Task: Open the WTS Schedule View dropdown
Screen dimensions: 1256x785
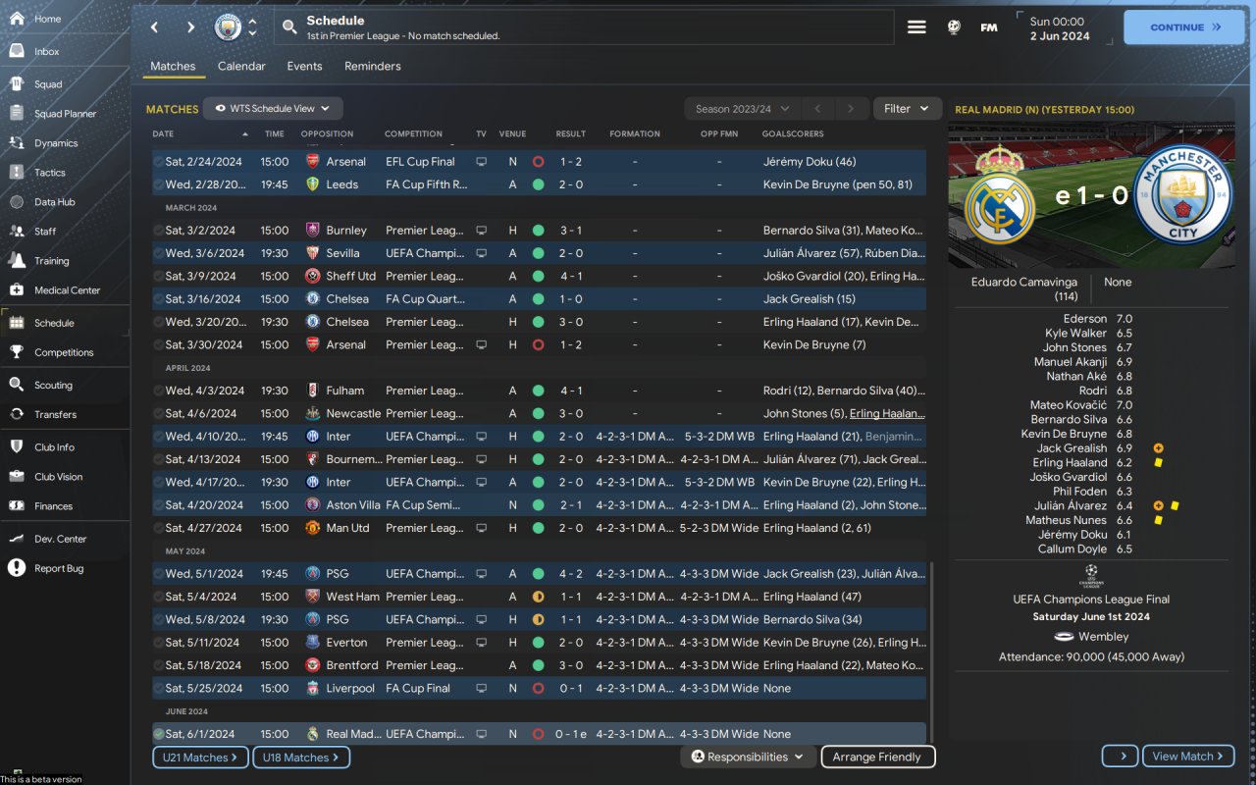Action: (x=273, y=109)
